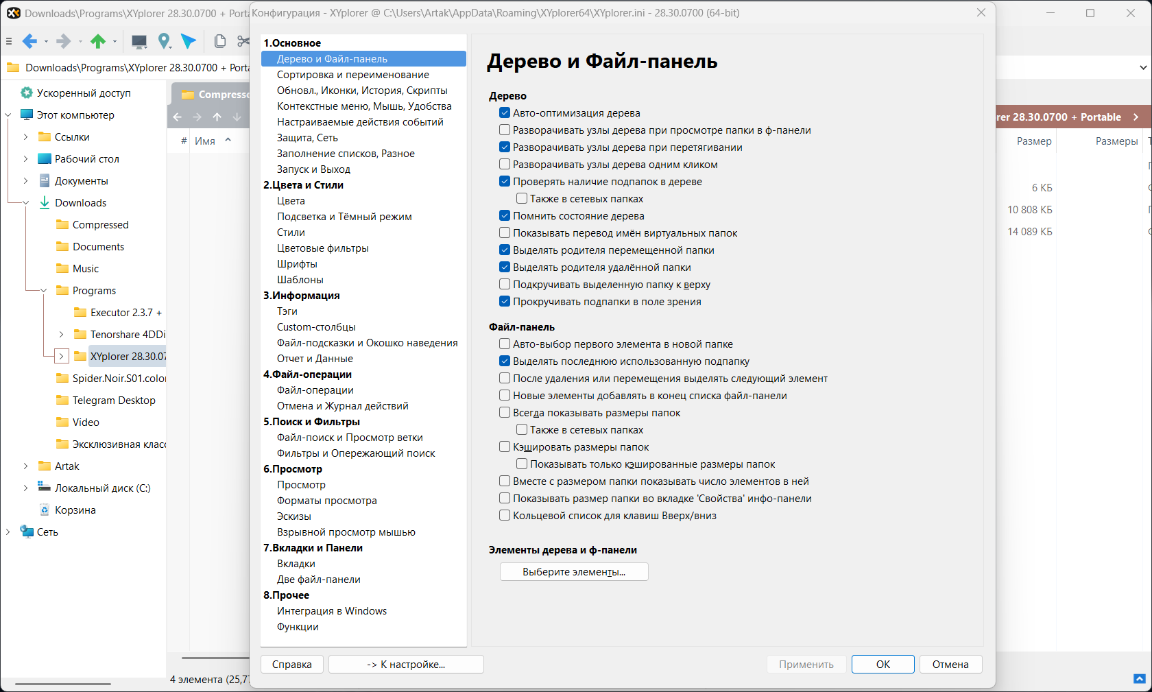Click the blue Back arrow in XYplorer toolbar
1152x692 pixels.
[x=29, y=41]
